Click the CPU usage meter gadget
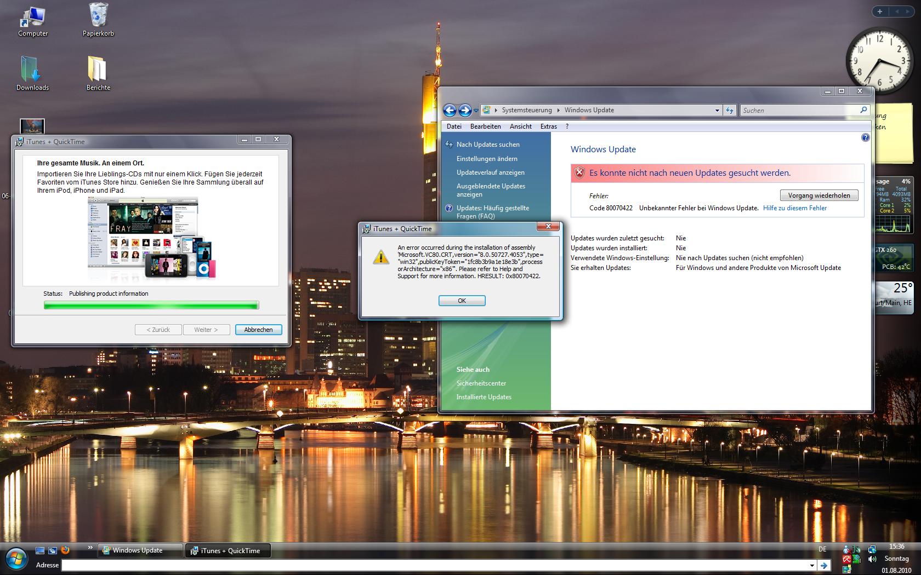921x575 pixels. pyautogui.click(x=895, y=205)
